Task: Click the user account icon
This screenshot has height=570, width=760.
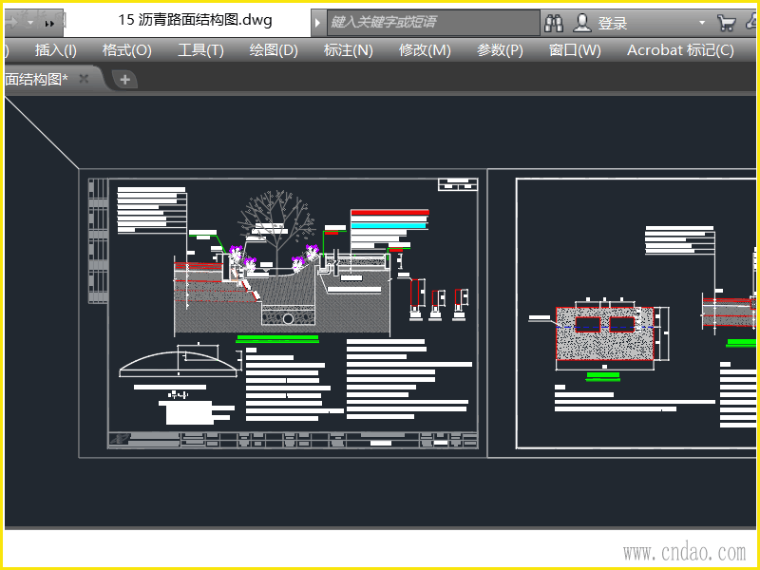Action: click(x=582, y=23)
